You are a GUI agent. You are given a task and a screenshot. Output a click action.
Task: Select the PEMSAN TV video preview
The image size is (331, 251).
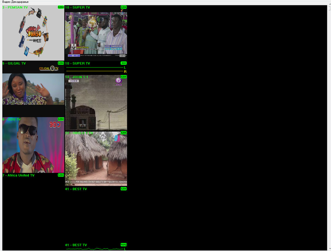(33, 33)
